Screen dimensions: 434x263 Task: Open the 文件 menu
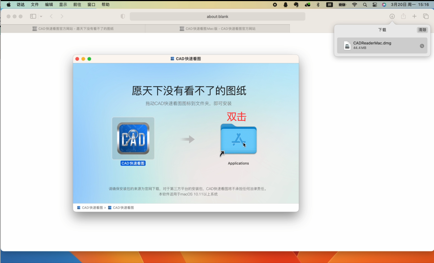coord(35,5)
